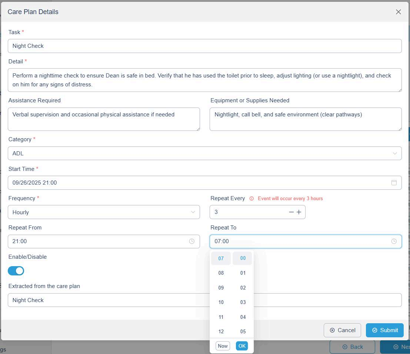
Task: Click the minus icon in Repeat Every
Action: (x=291, y=212)
